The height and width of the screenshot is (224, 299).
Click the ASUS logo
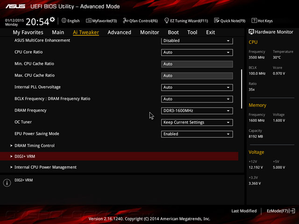click(15, 6)
